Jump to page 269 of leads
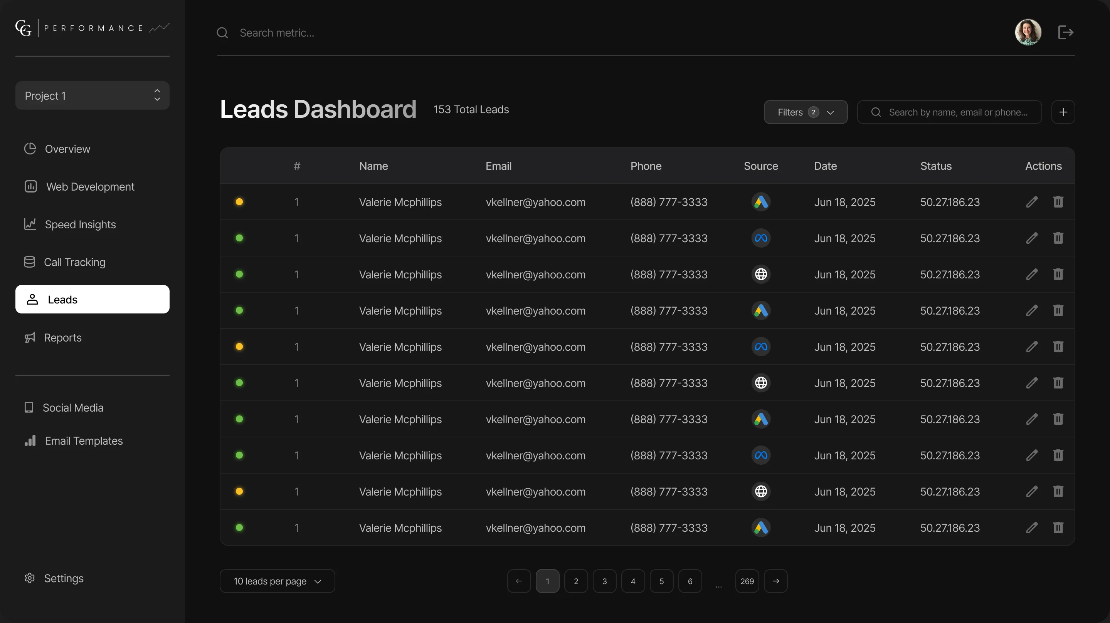The height and width of the screenshot is (623, 1110). (747, 581)
